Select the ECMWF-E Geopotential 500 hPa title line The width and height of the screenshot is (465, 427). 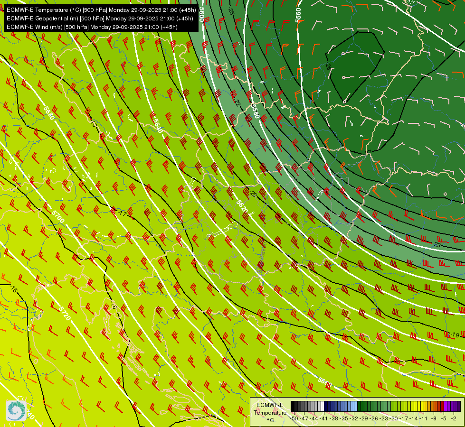100,19
